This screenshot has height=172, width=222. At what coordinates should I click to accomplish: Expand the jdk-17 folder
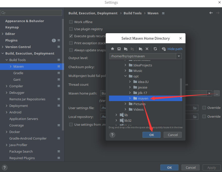coord(130,93)
